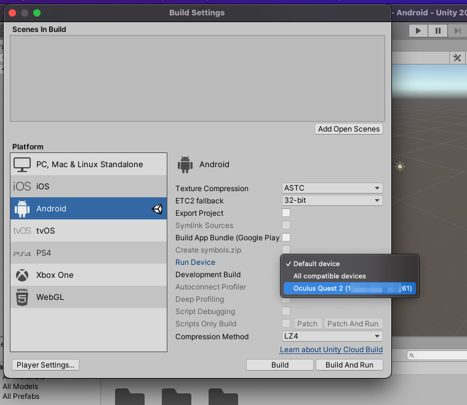Click inside the Scenes In Build list
Image resolution: width=467 pixels, height=405 pixels.
(x=198, y=78)
